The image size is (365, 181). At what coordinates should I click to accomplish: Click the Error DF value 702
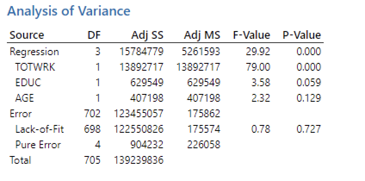click(93, 113)
